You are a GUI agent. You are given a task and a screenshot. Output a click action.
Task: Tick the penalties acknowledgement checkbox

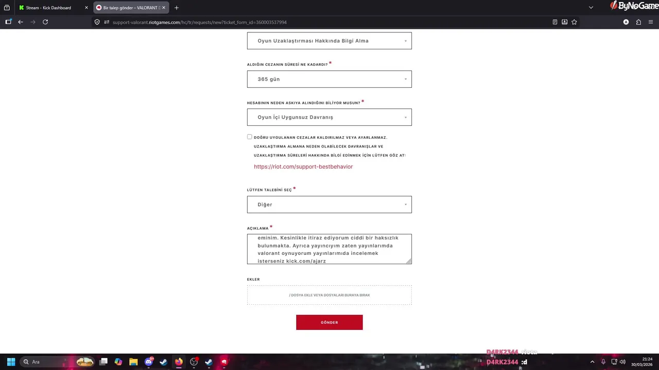tap(250, 137)
